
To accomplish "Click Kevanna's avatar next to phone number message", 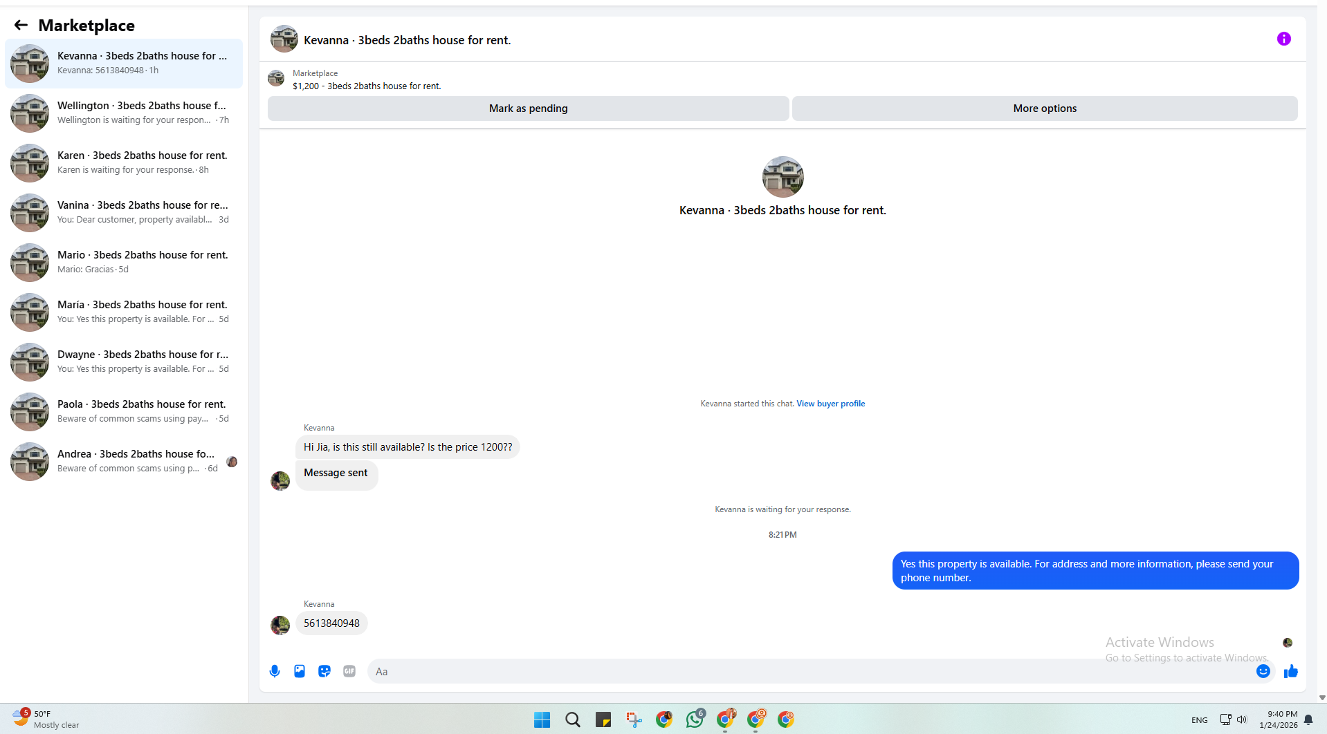I will click(280, 625).
